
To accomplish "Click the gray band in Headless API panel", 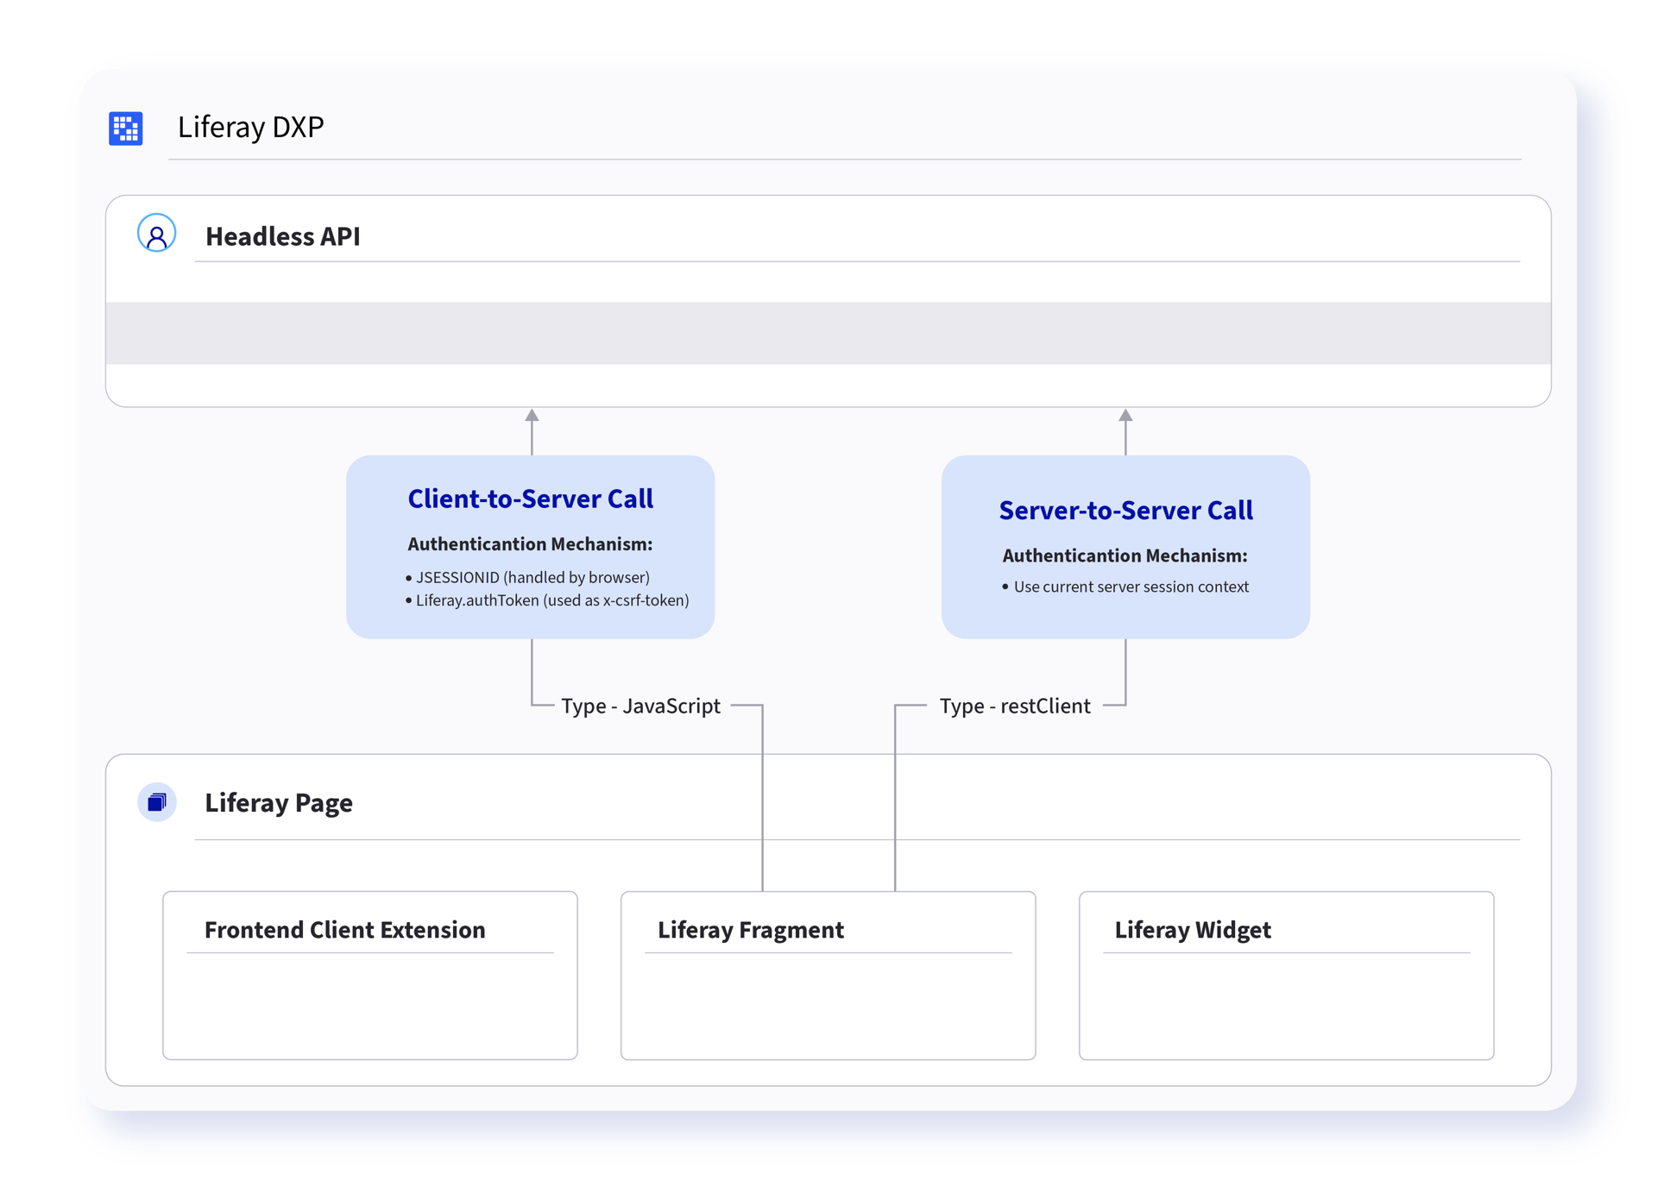I will tap(828, 333).
